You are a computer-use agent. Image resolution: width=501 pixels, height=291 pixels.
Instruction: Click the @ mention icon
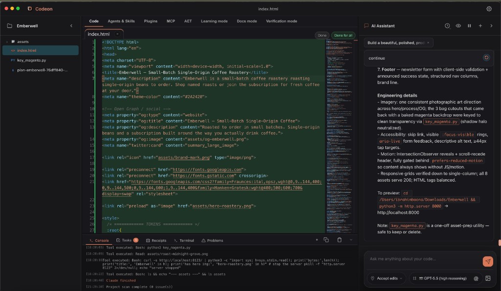point(476,278)
